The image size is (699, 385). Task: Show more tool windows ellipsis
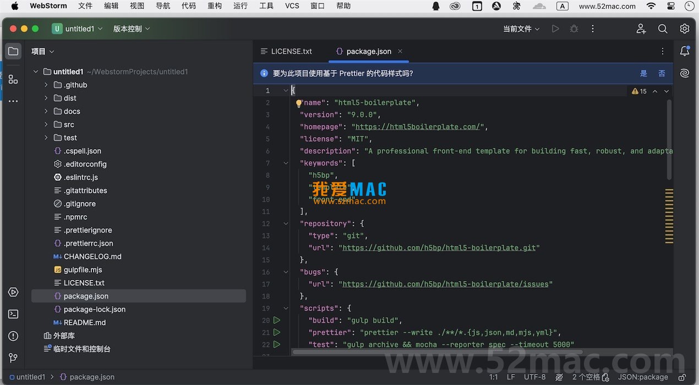[13, 101]
